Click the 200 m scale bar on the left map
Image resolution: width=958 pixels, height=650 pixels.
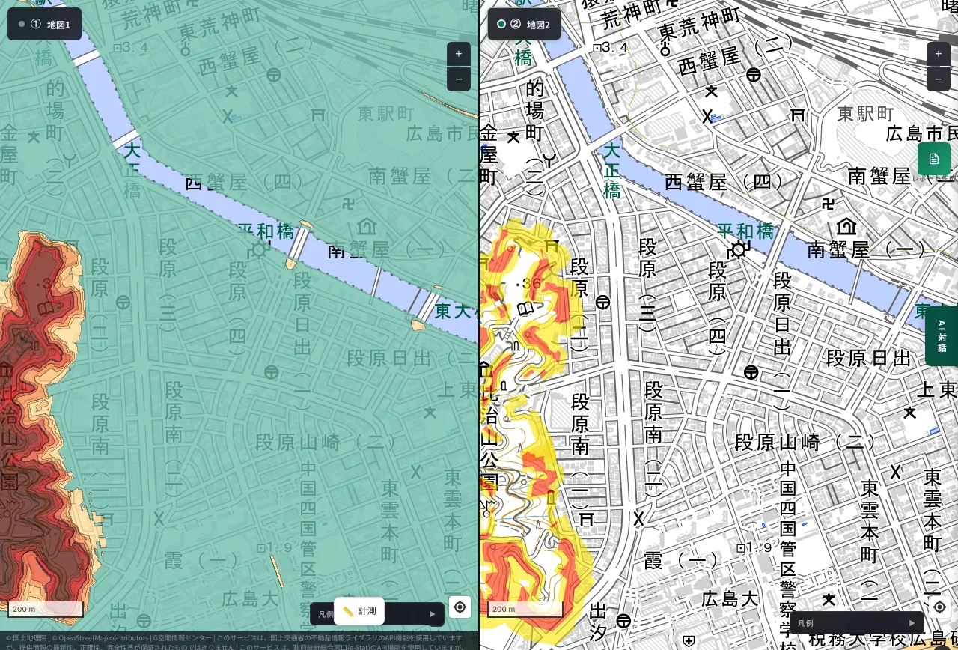coord(46,609)
